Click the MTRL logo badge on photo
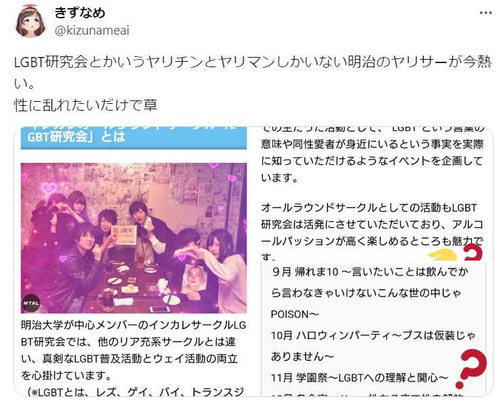 point(31,303)
